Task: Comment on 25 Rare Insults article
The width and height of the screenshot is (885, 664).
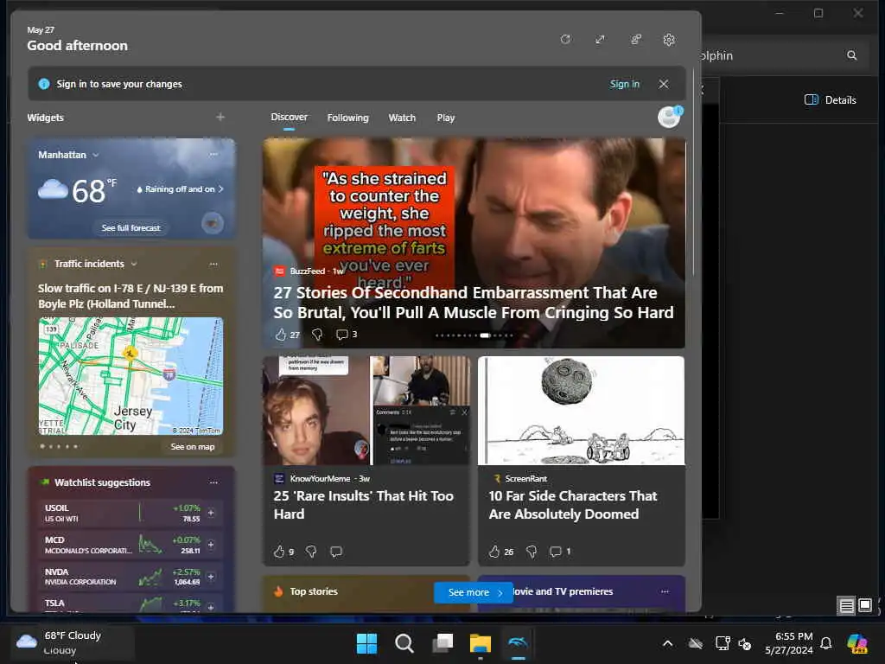Action: pyautogui.click(x=336, y=552)
